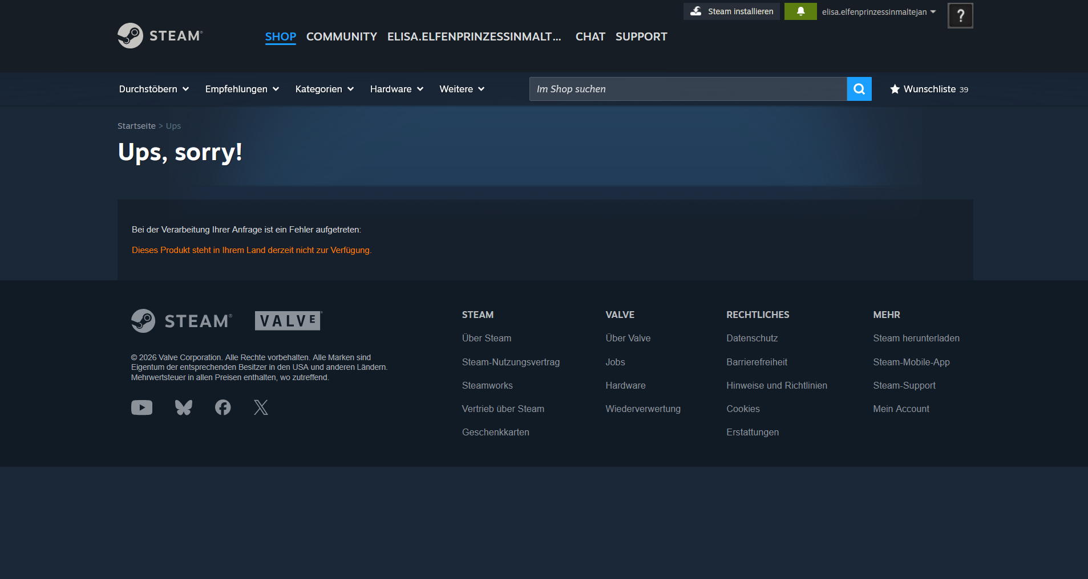This screenshot has width=1088, height=579.
Task: Open the Geschenkkarten link
Action: pos(496,432)
